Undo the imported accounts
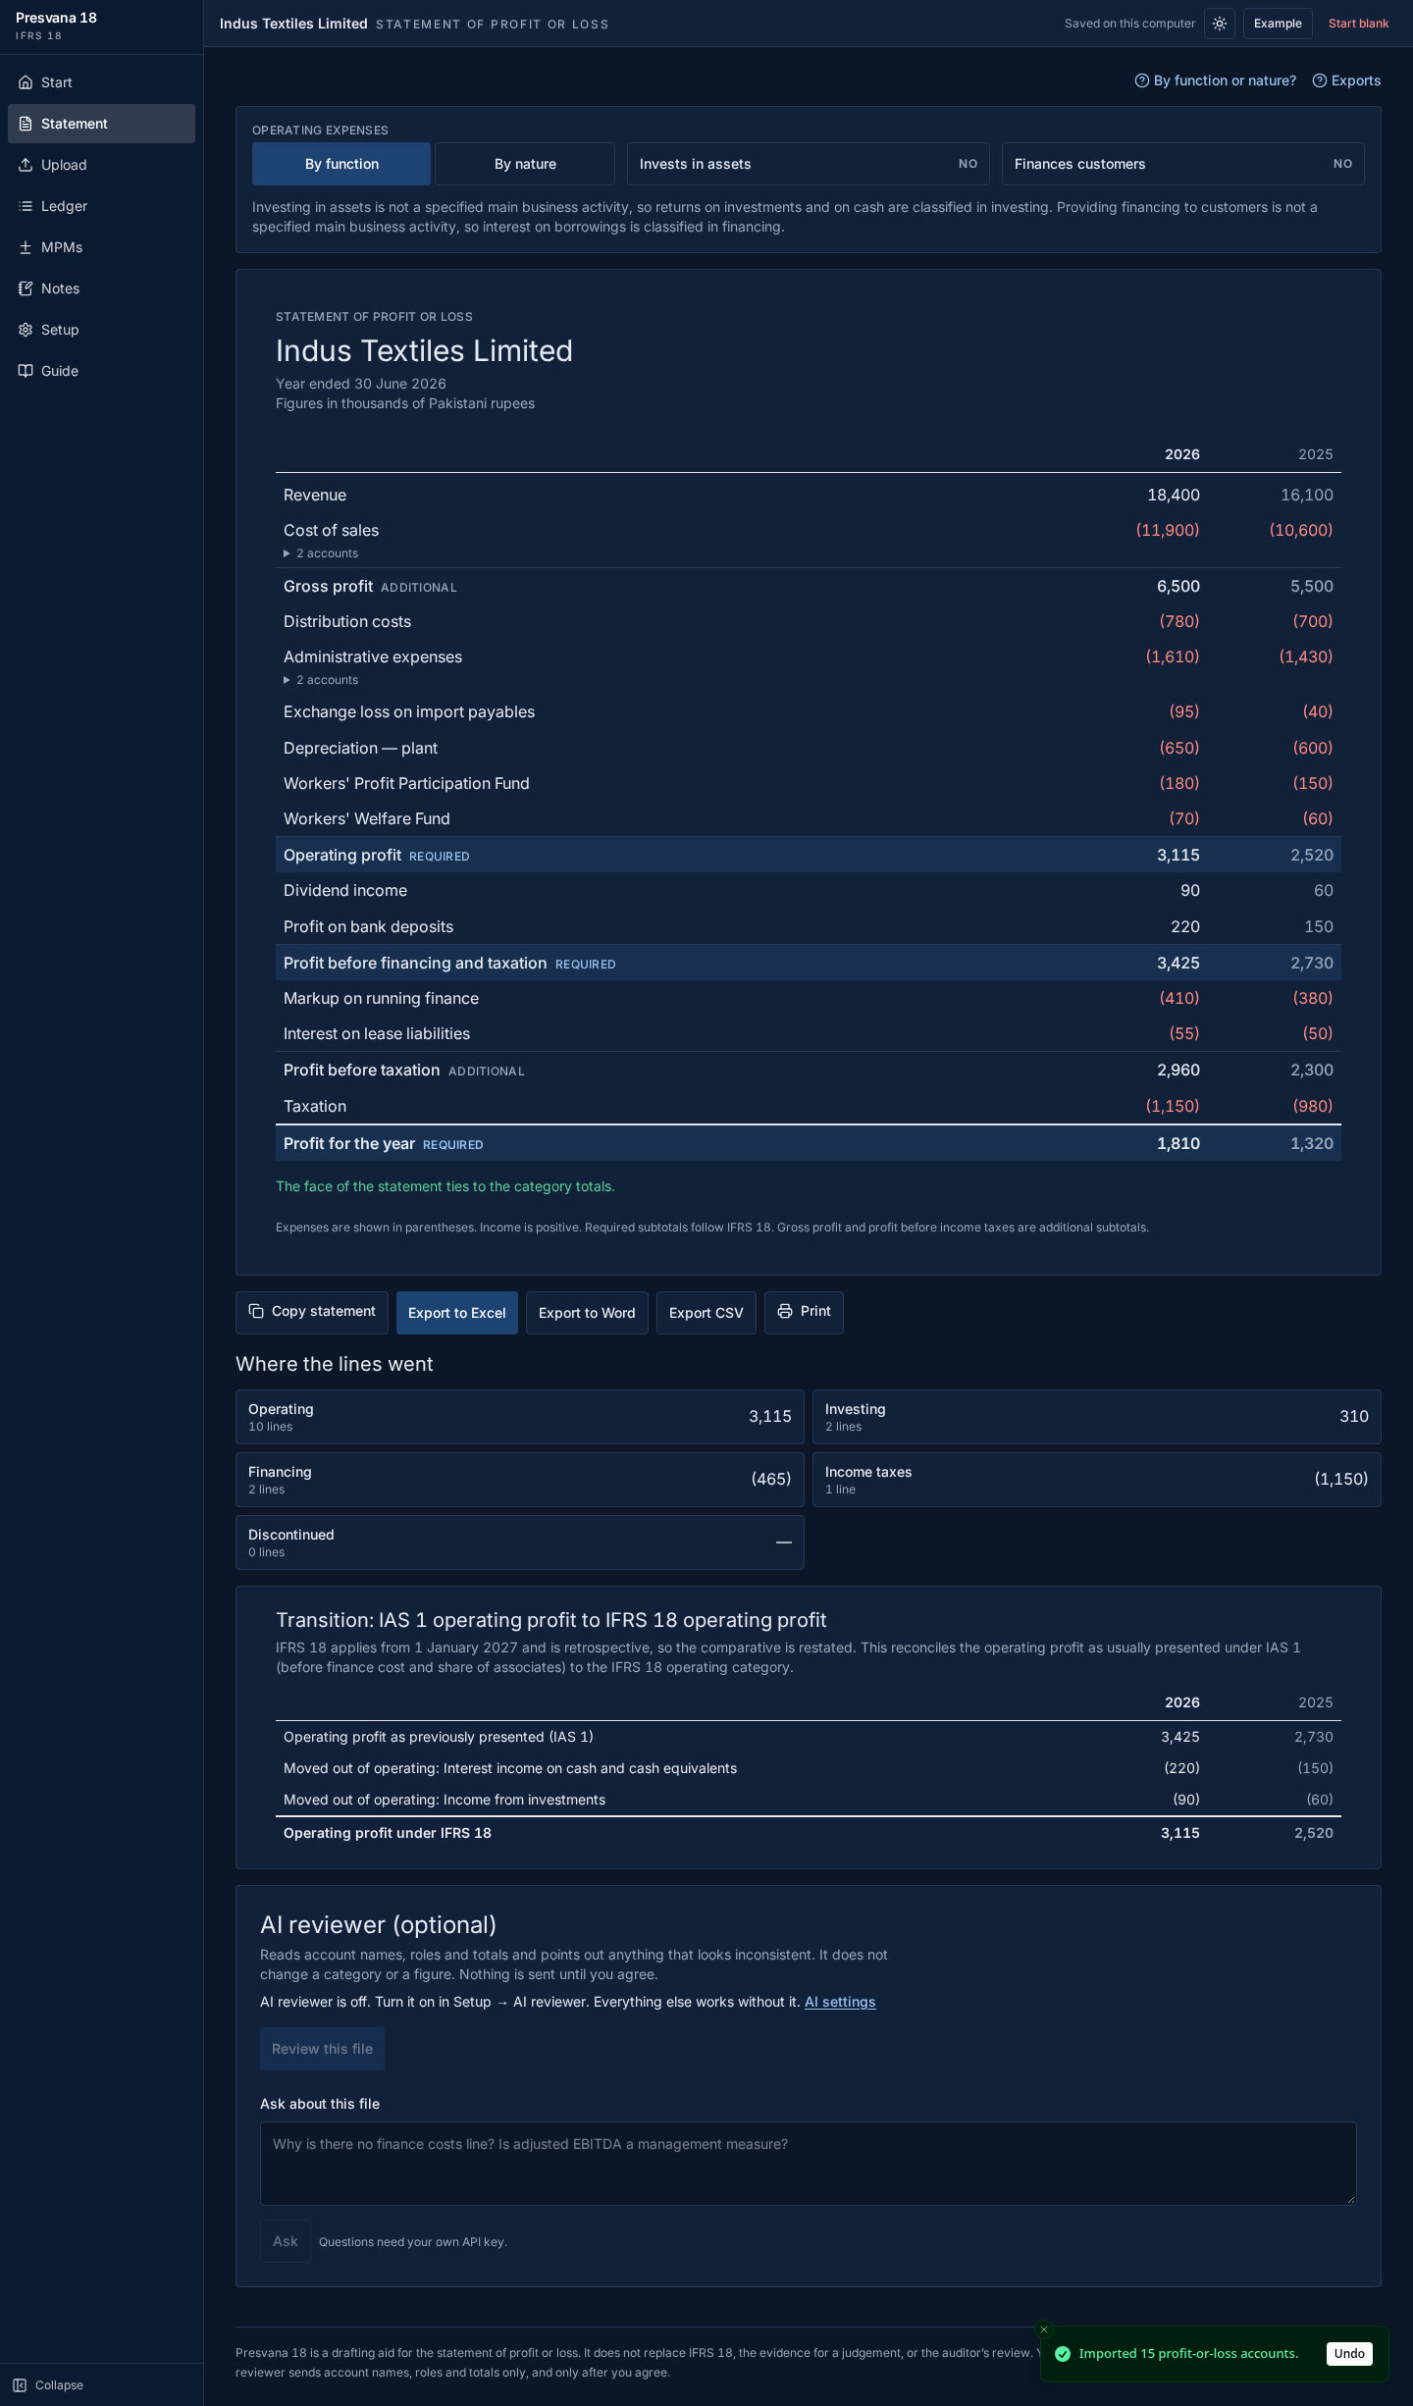1413x2406 pixels. (1349, 2353)
